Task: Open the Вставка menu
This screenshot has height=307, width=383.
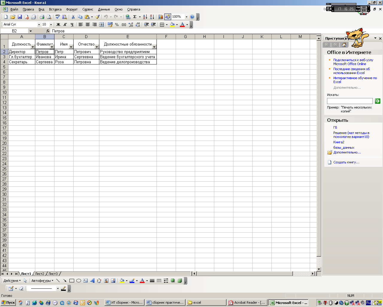Action: 55,9
